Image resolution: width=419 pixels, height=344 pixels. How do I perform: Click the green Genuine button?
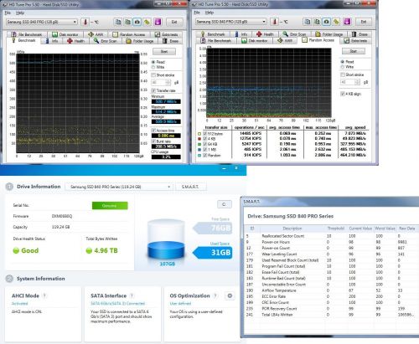110,206
